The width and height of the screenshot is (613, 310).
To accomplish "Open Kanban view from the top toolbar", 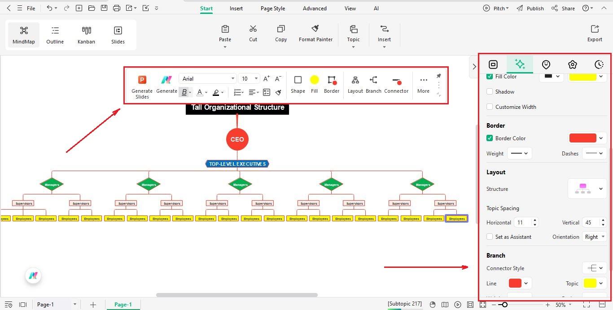I will (x=86, y=34).
